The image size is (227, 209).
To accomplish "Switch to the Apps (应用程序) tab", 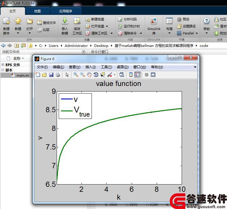I will tap(66, 11).
